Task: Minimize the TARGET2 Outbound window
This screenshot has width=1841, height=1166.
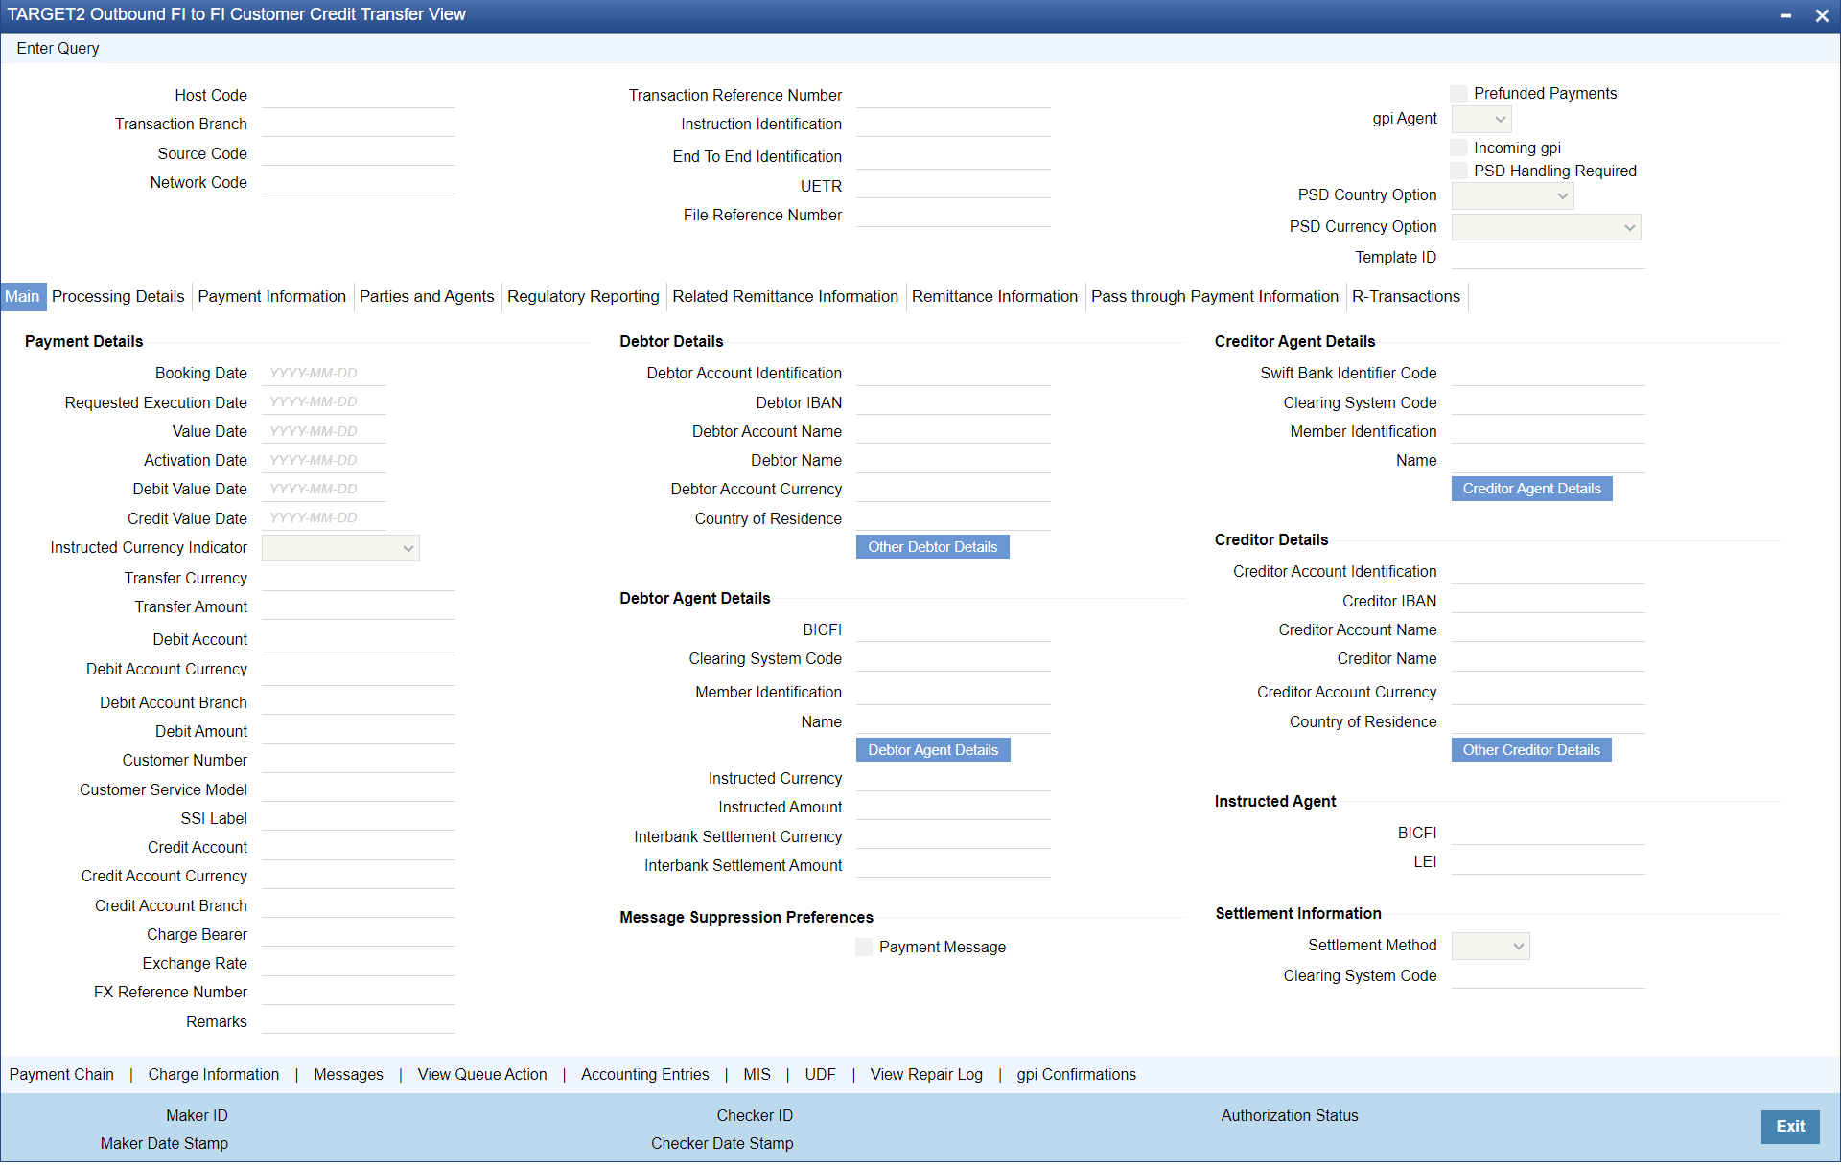Action: coord(1785,15)
